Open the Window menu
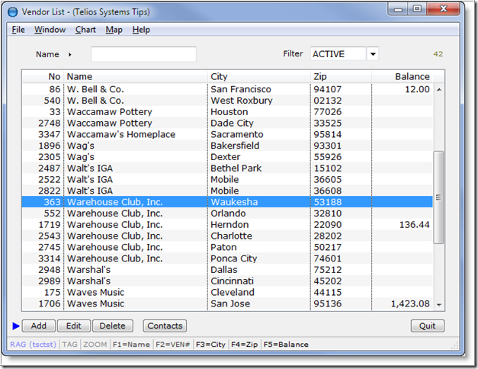Screen dimensions: 478x369 pos(50,30)
